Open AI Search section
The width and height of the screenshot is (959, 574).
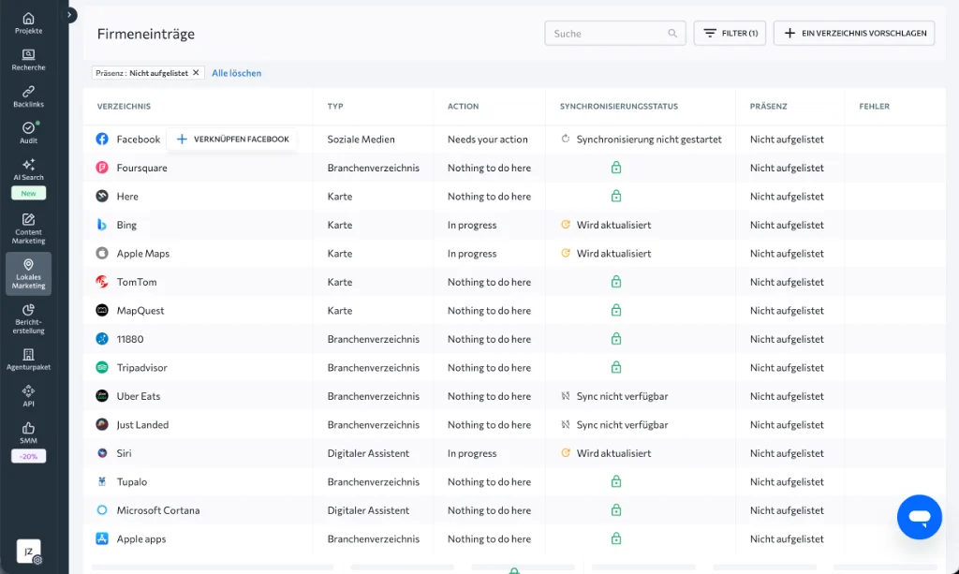[x=28, y=169]
